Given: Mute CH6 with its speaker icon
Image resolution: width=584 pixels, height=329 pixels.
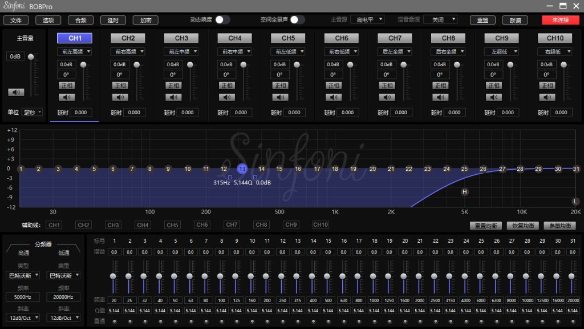Looking at the screenshot, I should [x=333, y=97].
